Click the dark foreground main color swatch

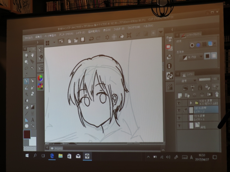pyautogui.click(x=27, y=134)
